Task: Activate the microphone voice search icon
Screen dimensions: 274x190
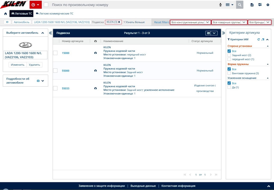Action: tap(220, 5)
